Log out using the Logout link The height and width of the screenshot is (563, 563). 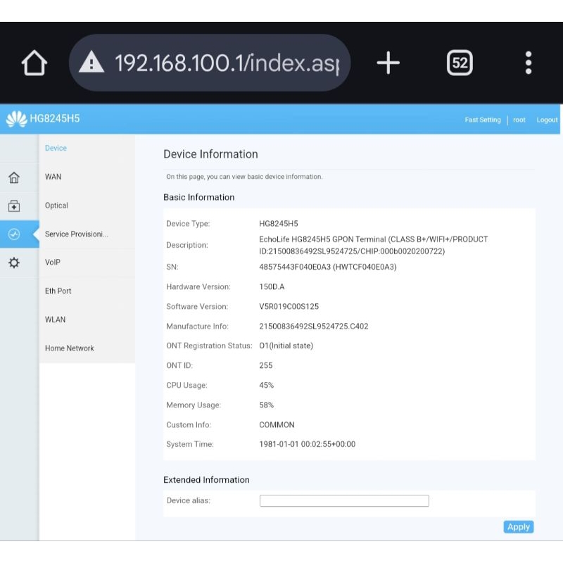point(547,120)
